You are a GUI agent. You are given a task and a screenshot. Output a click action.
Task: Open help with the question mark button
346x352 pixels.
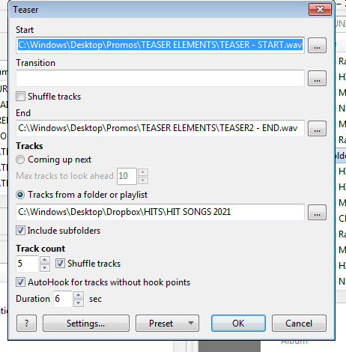coord(26,324)
